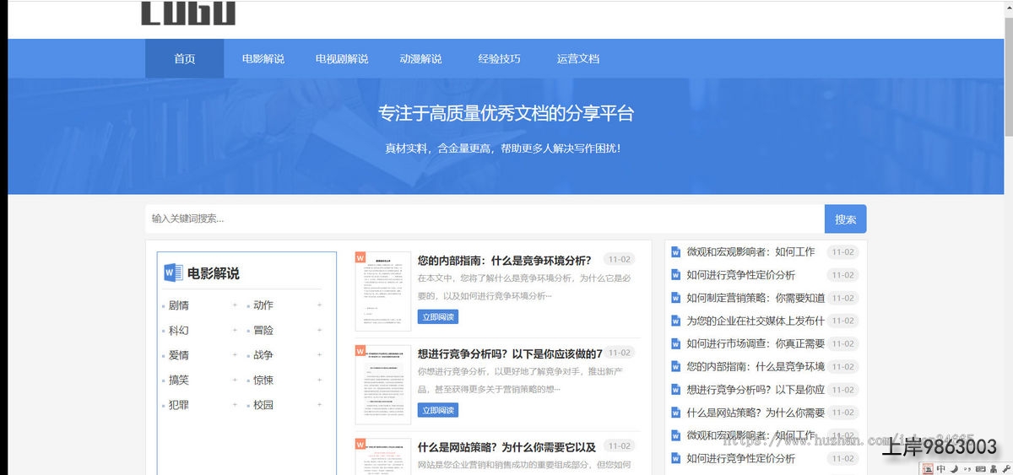Expand the plus sign next to 战争
Image resolution: width=1013 pixels, height=475 pixels.
click(x=319, y=355)
